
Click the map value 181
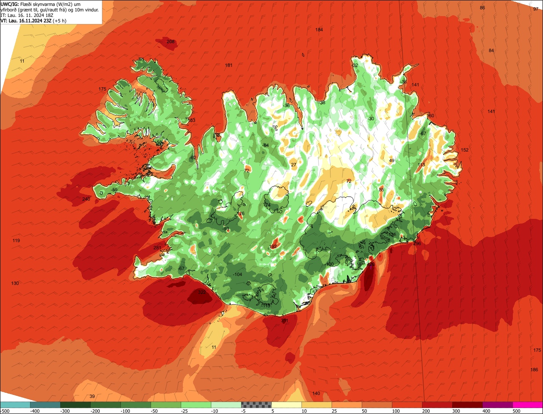pyautogui.click(x=229, y=65)
